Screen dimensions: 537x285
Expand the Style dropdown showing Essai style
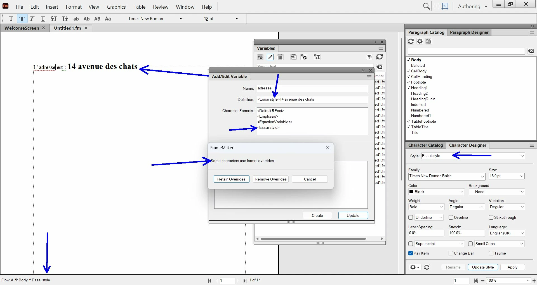[x=522, y=156]
